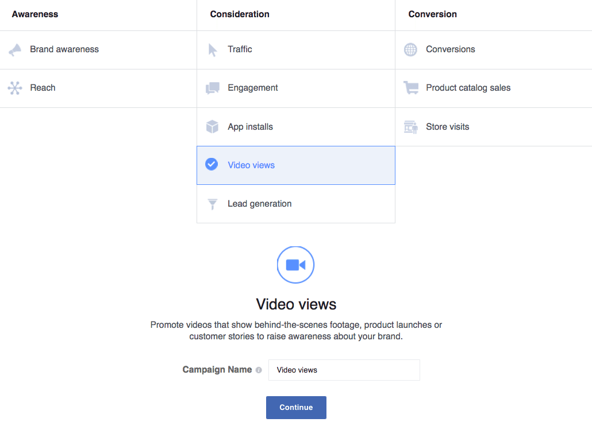Click the Lead generation funnel icon
The height and width of the screenshot is (426, 592).
click(212, 203)
